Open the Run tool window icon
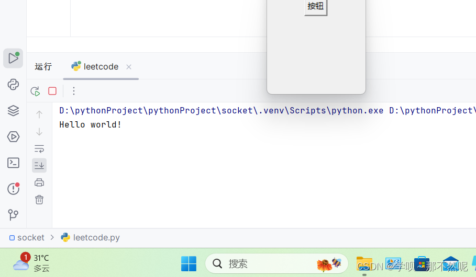 point(13,58)
